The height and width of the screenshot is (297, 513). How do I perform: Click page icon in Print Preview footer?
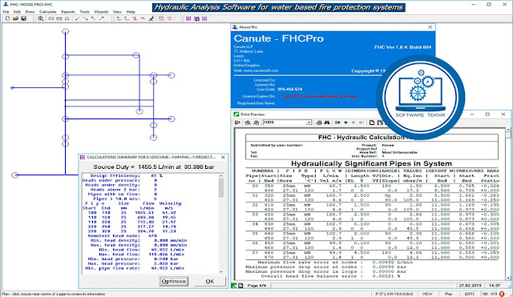(x=240, y=286)
